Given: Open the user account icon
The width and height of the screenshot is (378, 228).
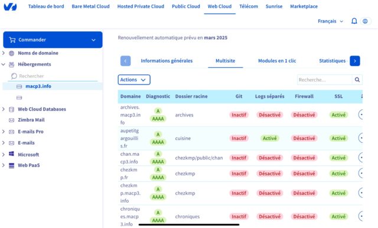Looking at the screenshot, I should 365,21.
